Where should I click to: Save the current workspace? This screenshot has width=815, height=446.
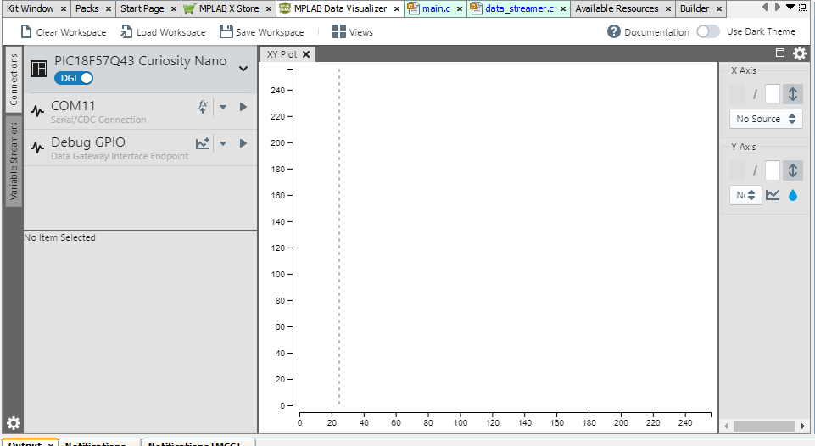[x=261, y=32]
